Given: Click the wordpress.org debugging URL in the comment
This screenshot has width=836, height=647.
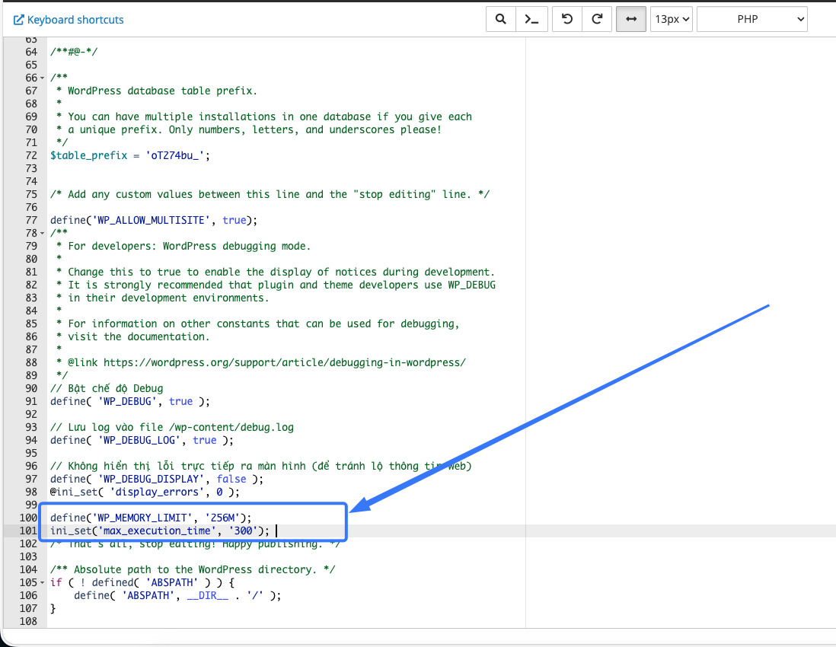Looking at the screenshot, I should tap(284, 362).
